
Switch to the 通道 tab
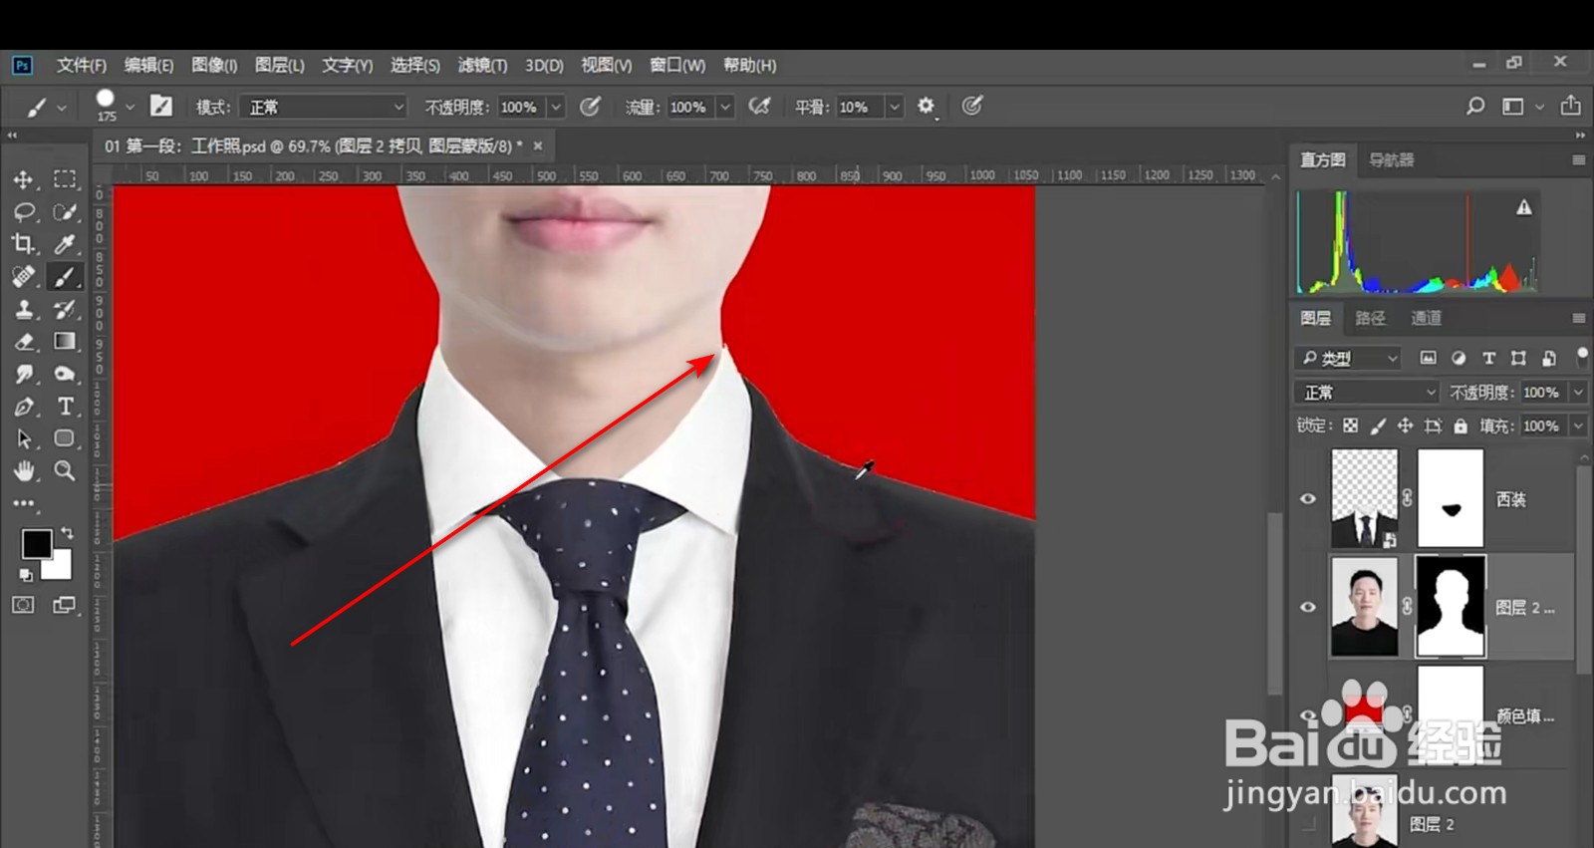(x=1427, y=318)
